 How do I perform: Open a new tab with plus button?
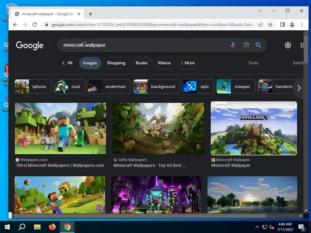click(91, 14)
